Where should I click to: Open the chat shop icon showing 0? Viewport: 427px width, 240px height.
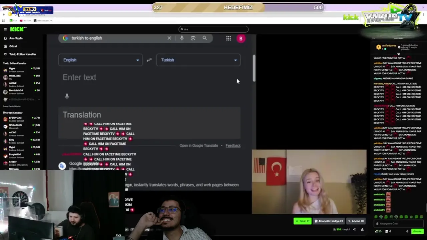388,231
